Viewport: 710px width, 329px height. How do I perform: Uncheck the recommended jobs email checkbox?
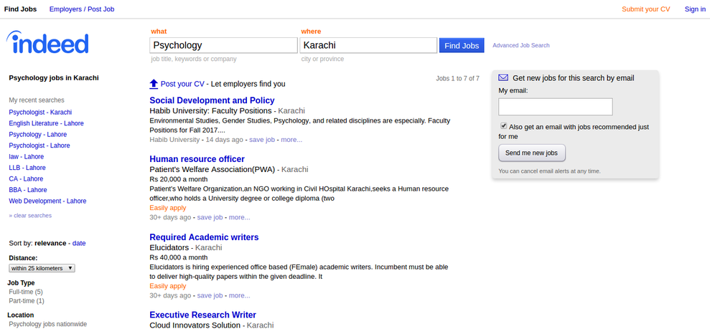click(x=504, y=126)
